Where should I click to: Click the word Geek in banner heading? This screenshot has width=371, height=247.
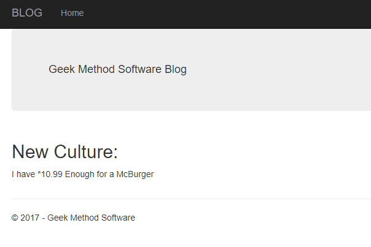click(x=62, y=69)
